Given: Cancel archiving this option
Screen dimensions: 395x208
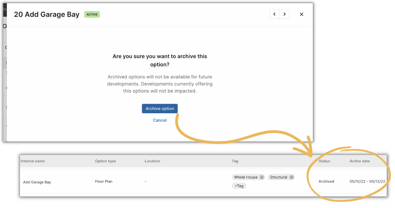Looking at the screenshot, I should (160, 120).
